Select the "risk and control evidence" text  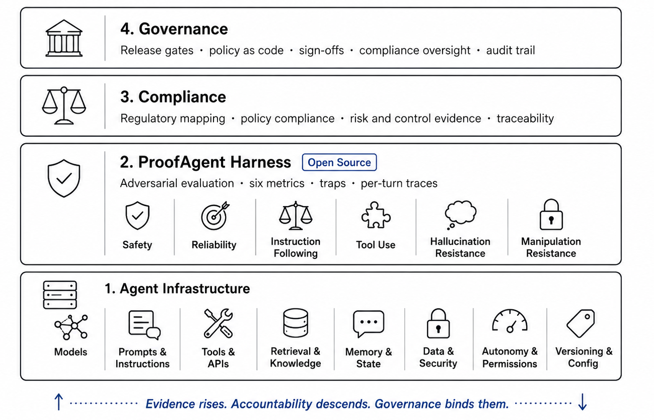415,119
